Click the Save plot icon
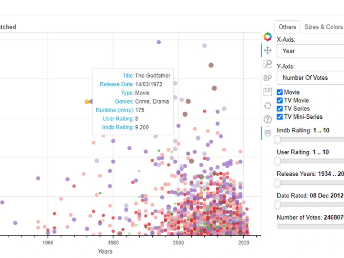Image resolution: width=344 pixels, height=258 pixels. [x=268, y=92]
